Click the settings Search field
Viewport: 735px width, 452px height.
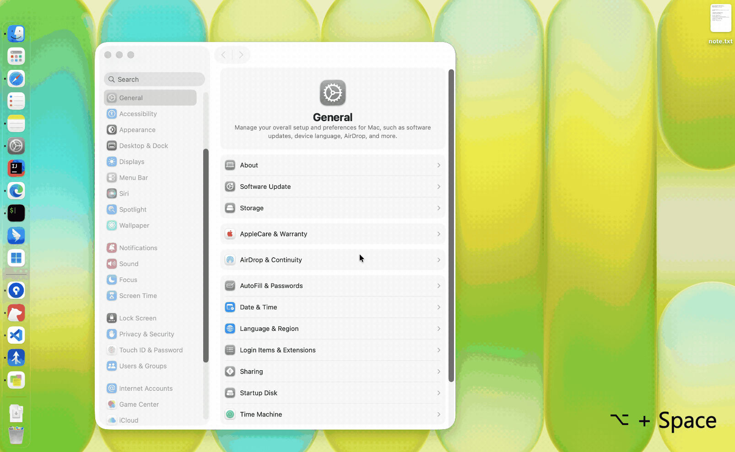pos(154,80)
